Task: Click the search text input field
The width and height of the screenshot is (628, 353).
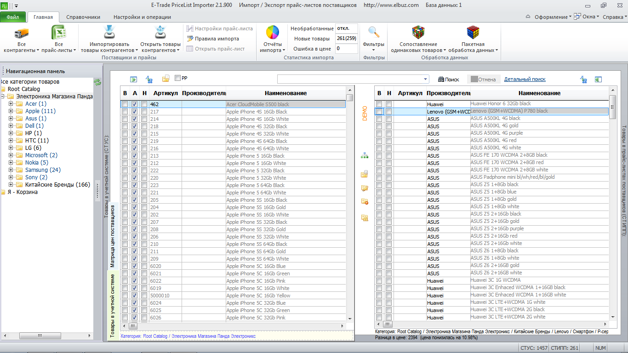Action: tap(349, 79)
